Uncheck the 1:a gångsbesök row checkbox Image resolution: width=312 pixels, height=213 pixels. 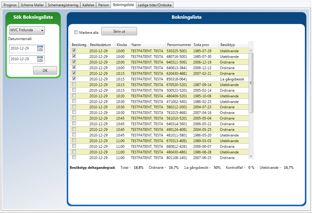[74, 79]
